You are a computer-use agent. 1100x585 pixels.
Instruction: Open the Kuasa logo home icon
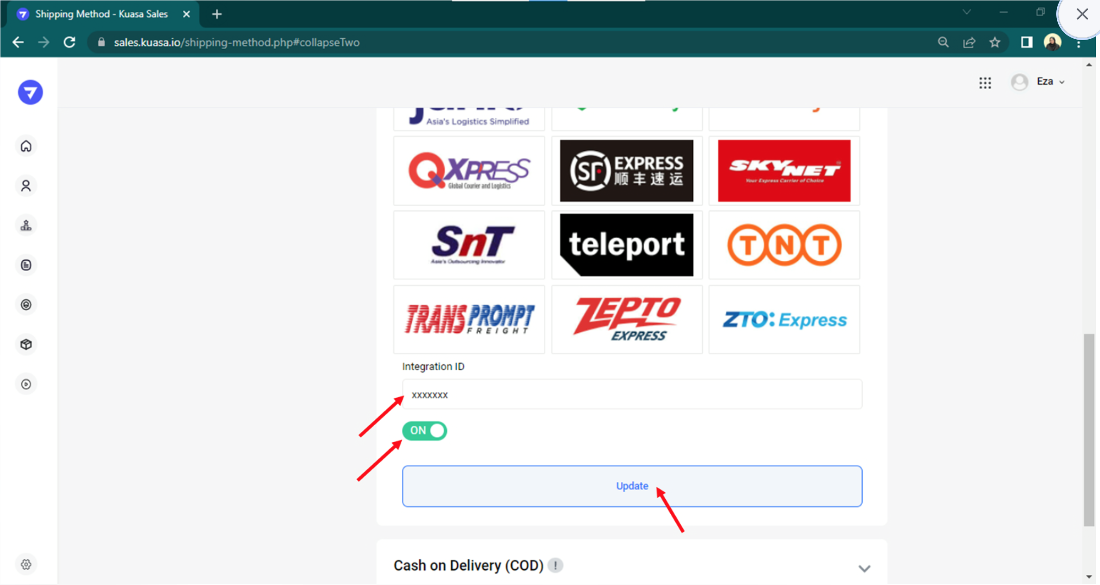(30, 92)
